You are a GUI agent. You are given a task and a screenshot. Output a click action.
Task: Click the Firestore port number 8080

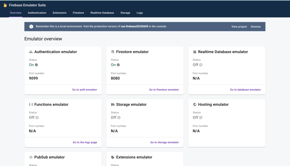pyautogui.click(x=115, y=78)
